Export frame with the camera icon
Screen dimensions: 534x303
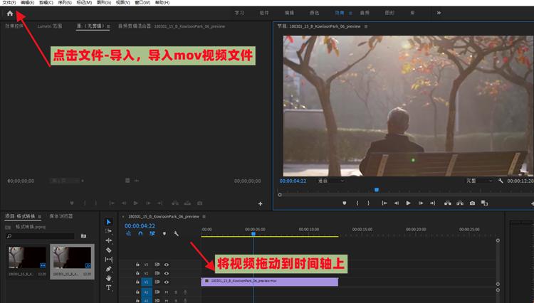pos(472,203)
